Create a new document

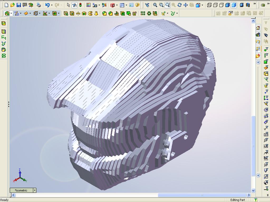6,5
